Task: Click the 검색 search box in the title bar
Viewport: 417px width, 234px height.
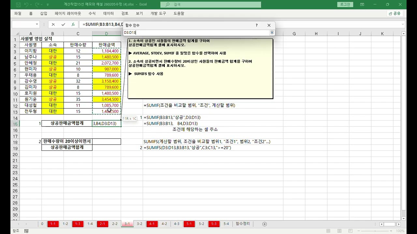Action: coord(210,5)
